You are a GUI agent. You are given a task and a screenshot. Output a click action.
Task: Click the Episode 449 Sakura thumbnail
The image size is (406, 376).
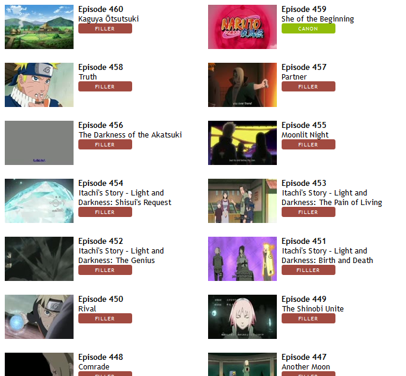(242, 316)
